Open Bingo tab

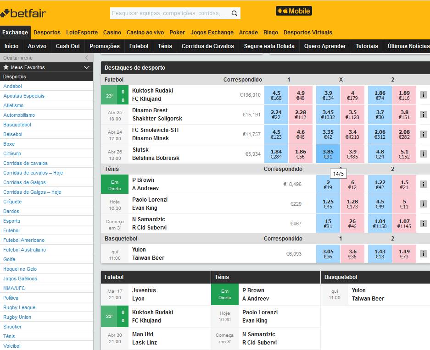click(x=271, y=33)
